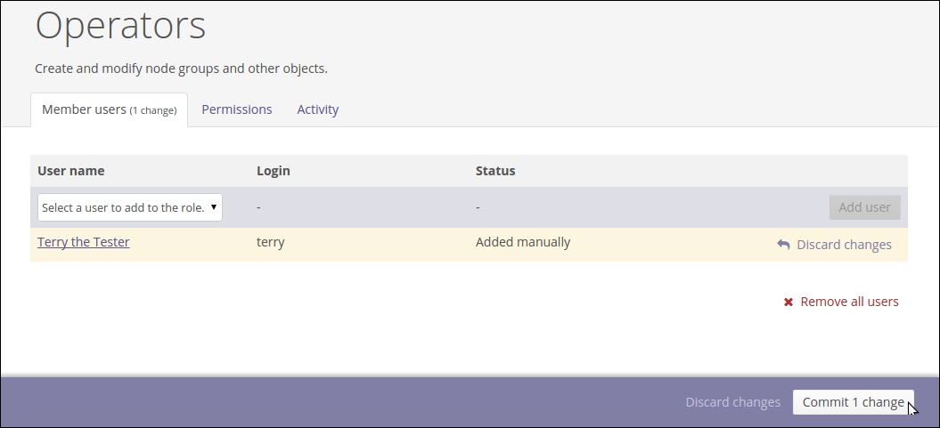This screenshot has width=940, height=428.
Task: Open the Terry the Tester user link
Action: (84, 242)
